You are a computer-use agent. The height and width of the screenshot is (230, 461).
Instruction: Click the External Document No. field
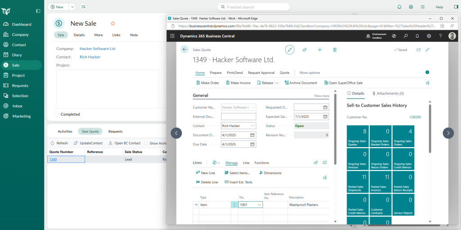239,117
